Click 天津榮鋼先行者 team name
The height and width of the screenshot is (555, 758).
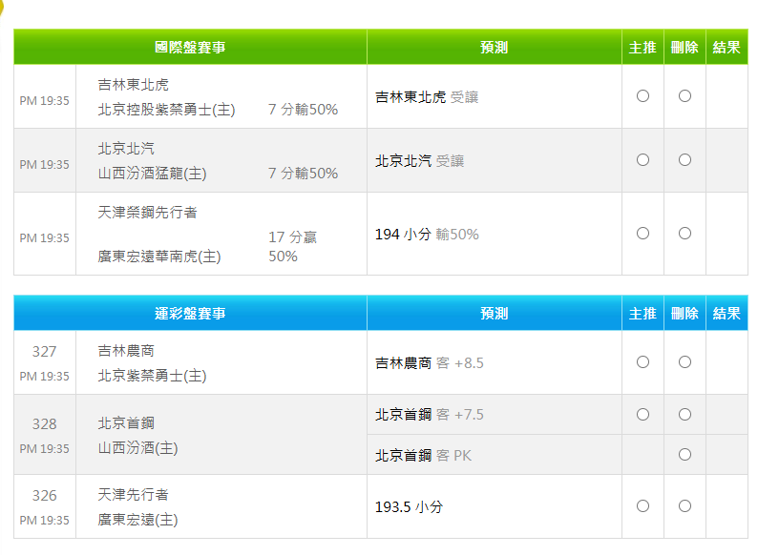[x=147, y=213]
